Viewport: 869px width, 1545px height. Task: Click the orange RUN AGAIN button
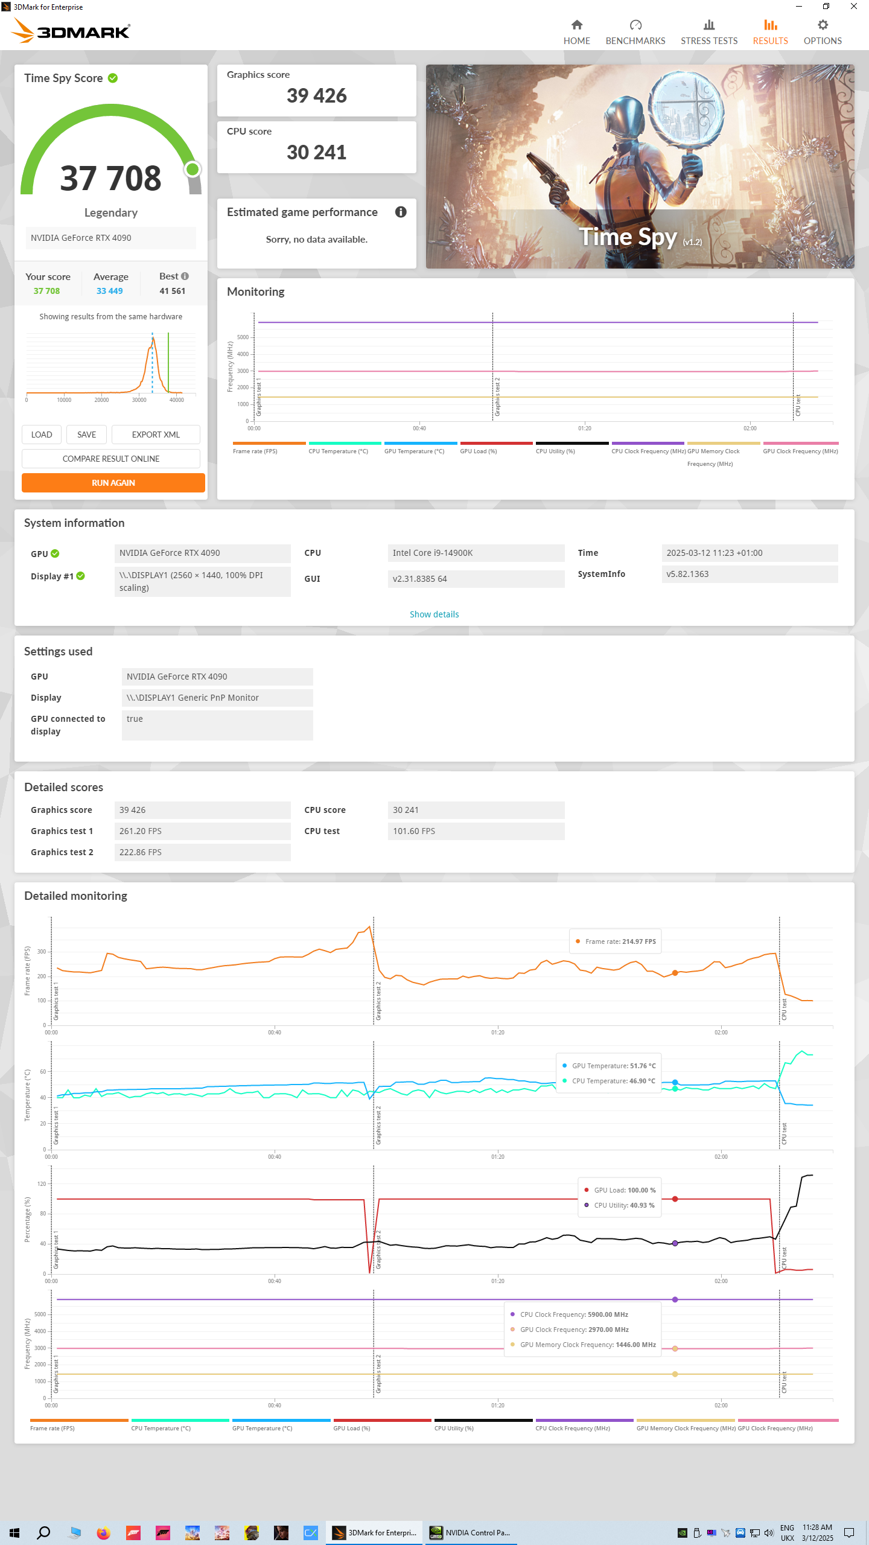[113, 483]
